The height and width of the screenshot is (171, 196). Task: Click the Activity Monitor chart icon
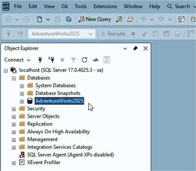(x=181, y=19)
